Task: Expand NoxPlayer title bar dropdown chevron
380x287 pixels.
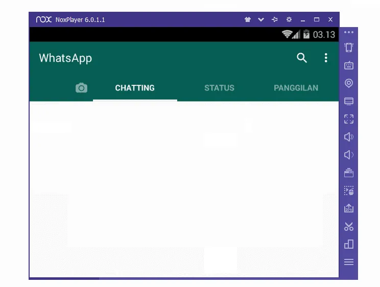Action: [x=261, y=19]
